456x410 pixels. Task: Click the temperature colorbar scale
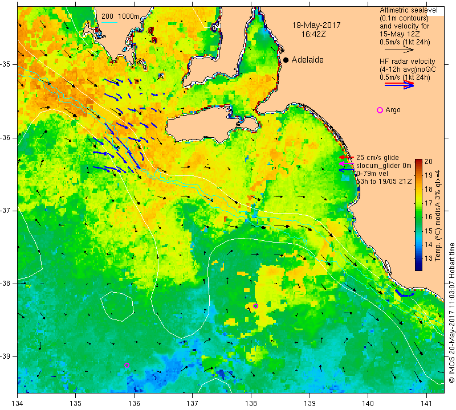418,215
